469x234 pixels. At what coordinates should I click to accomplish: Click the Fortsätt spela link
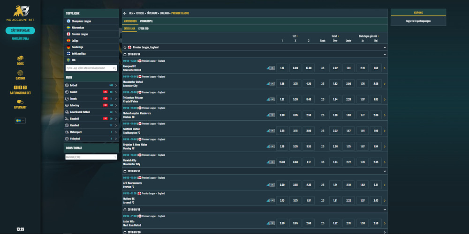(20, 38)
